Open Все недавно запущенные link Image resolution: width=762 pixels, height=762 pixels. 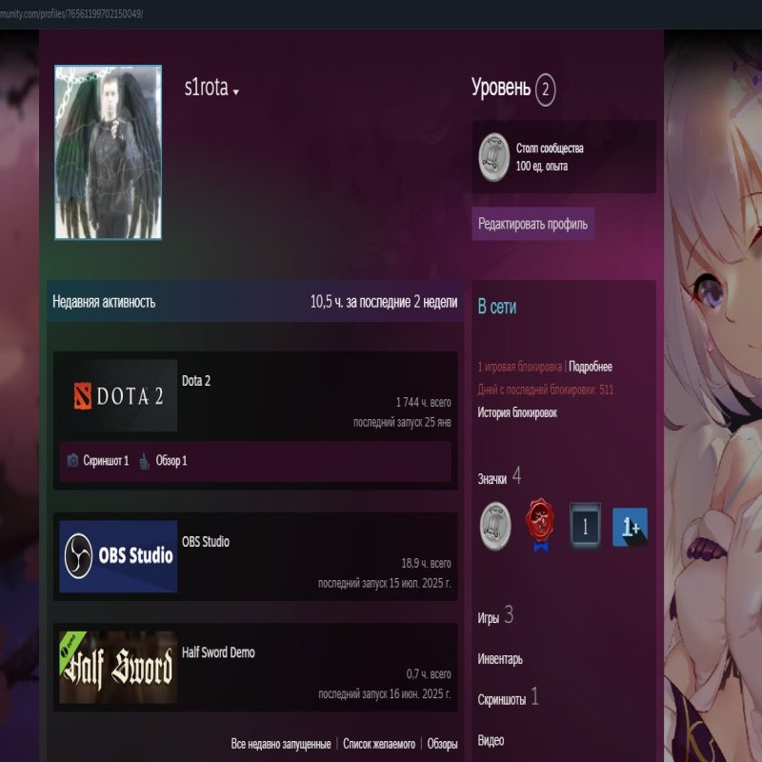pyautogui.click(x=281, y=744)
